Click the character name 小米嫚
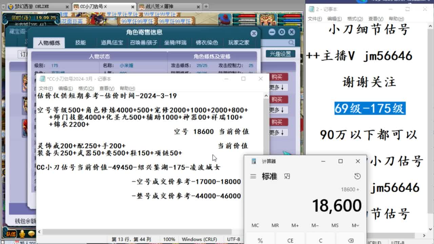 tap(126, 66)
